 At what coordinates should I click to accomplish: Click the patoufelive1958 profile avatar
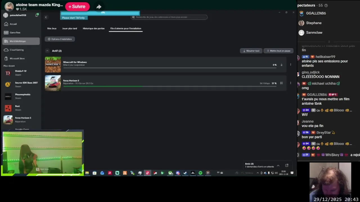[6, 15]
